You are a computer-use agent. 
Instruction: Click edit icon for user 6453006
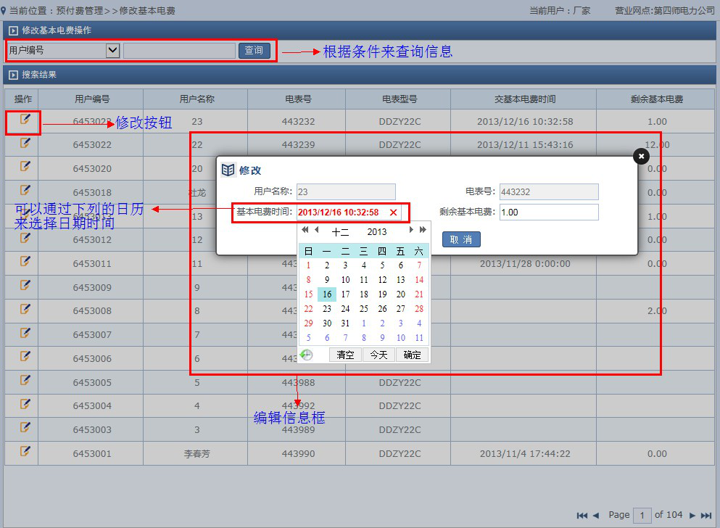click(25, 357)
